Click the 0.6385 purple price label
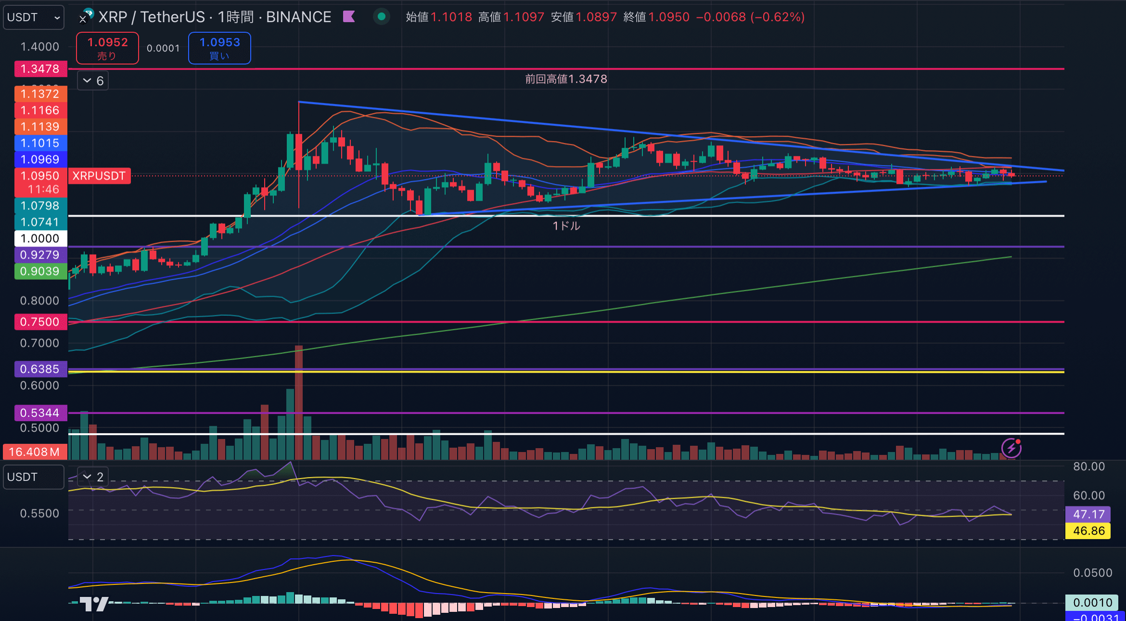Image resolution: width=1126 pixels, height=621 pixels. pyautogui.click(x=40, y=369)
